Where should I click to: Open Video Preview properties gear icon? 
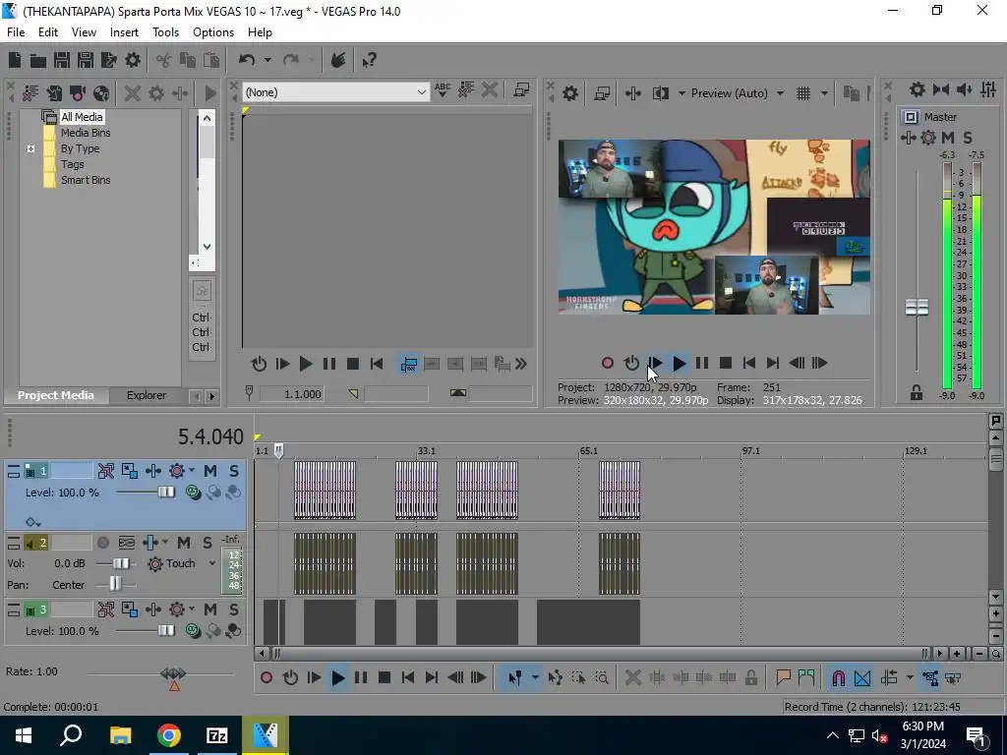tap(570, 93)
